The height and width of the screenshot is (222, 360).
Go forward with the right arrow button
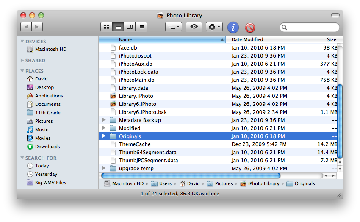coord(37,27)
